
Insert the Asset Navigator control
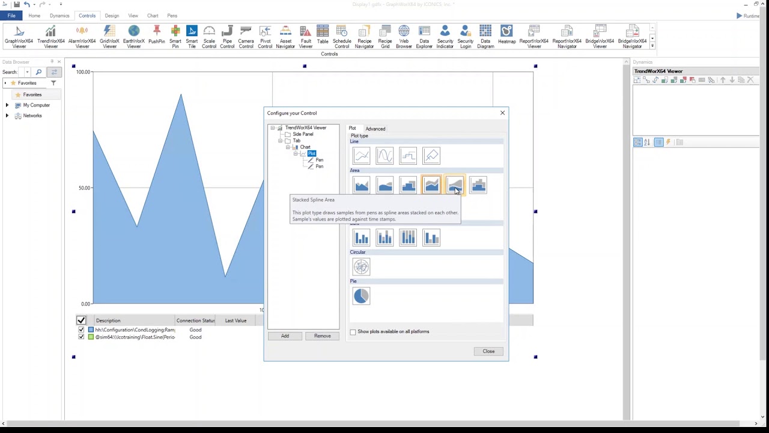pyautogui.click(x=285, y=37)
